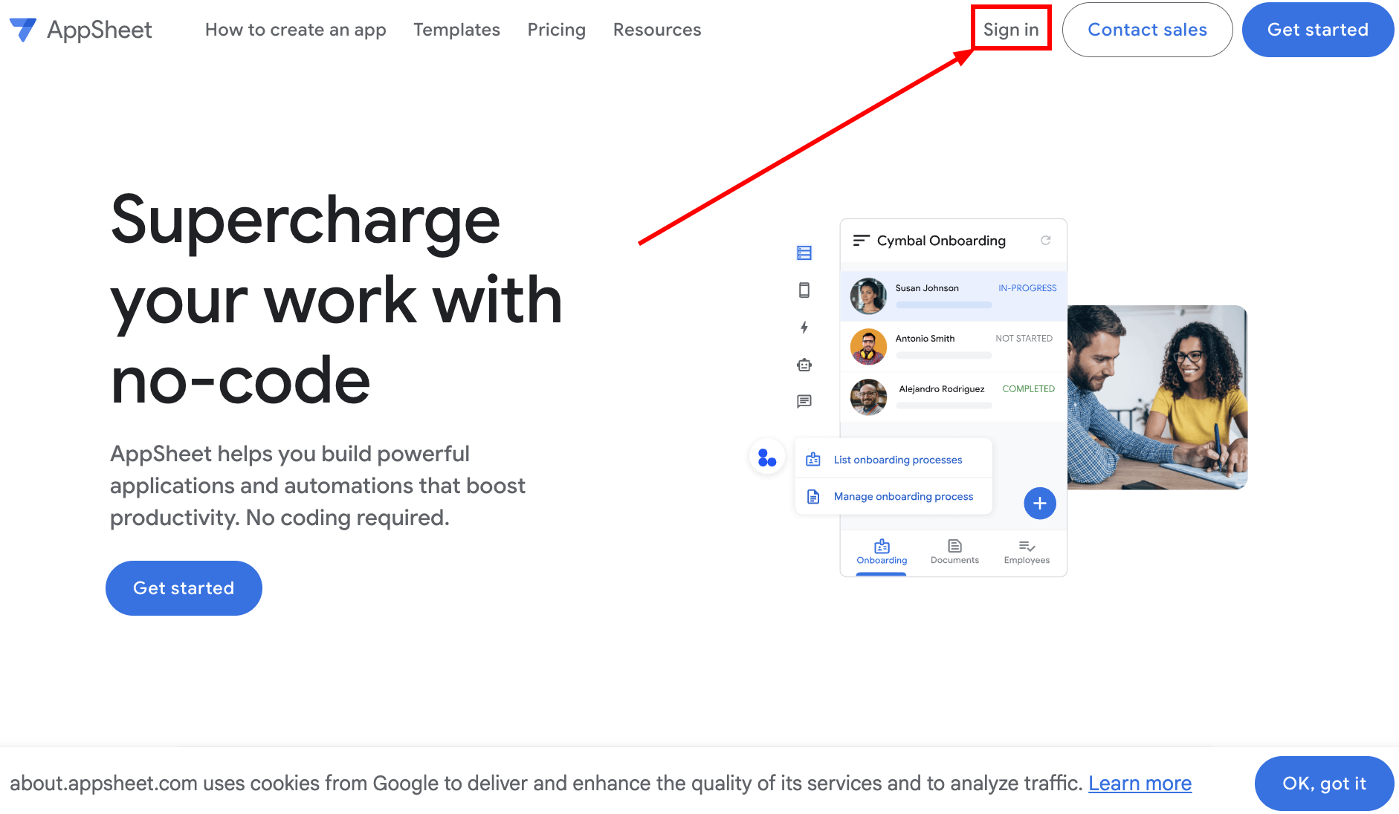The image size is (1399, 814).
Task: Select Manage onboarding process
Action: click(903, 496)
